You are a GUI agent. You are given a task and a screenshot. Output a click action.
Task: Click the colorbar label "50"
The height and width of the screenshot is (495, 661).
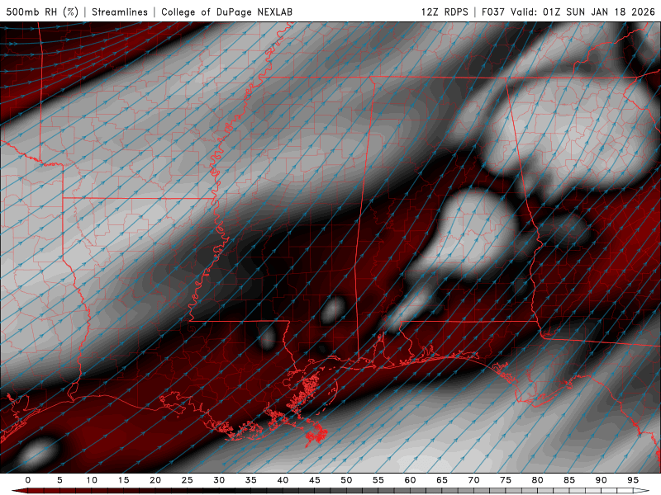(x=346, y=480)
